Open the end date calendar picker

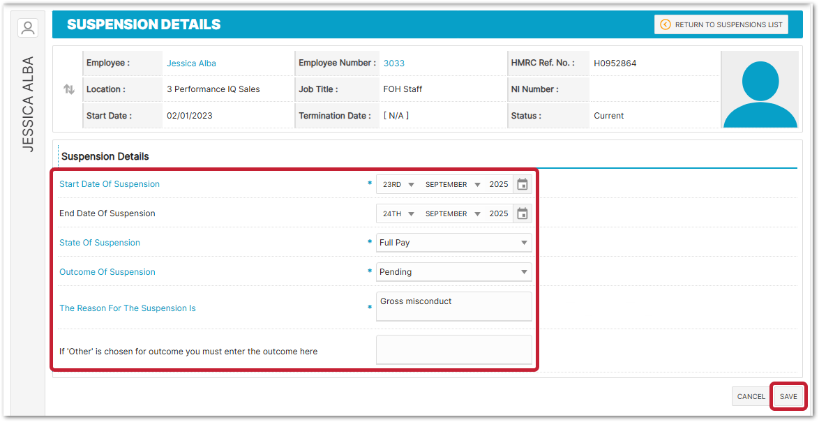(522, 213)
